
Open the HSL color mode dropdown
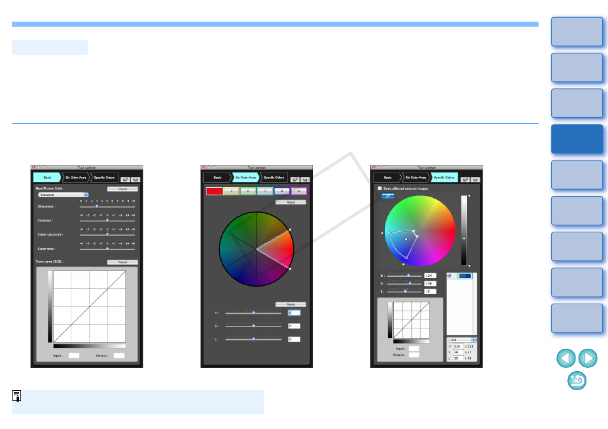(x=462, y=340)
